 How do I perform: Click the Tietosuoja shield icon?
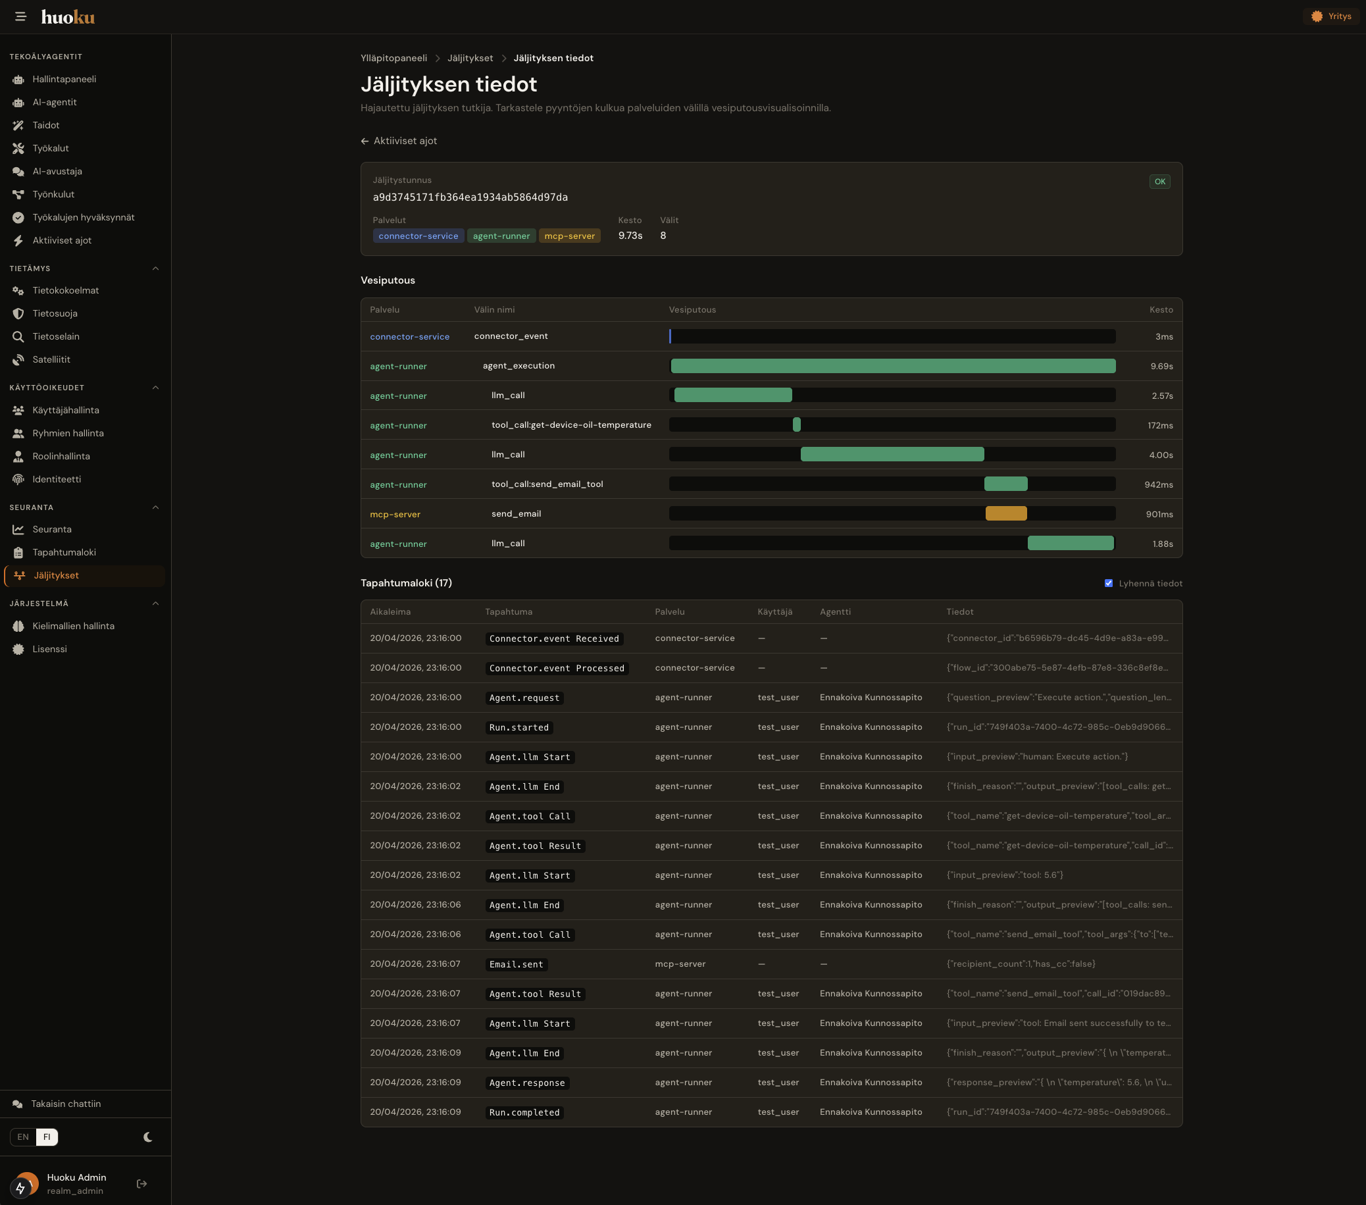(18, 313)
